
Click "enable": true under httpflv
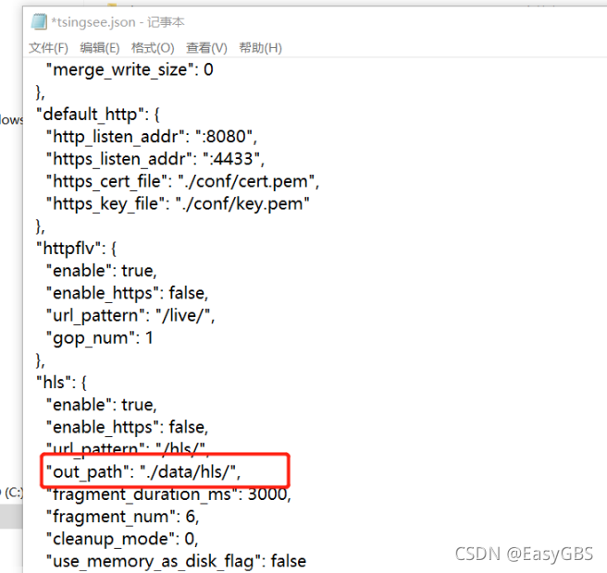point(102,271)
